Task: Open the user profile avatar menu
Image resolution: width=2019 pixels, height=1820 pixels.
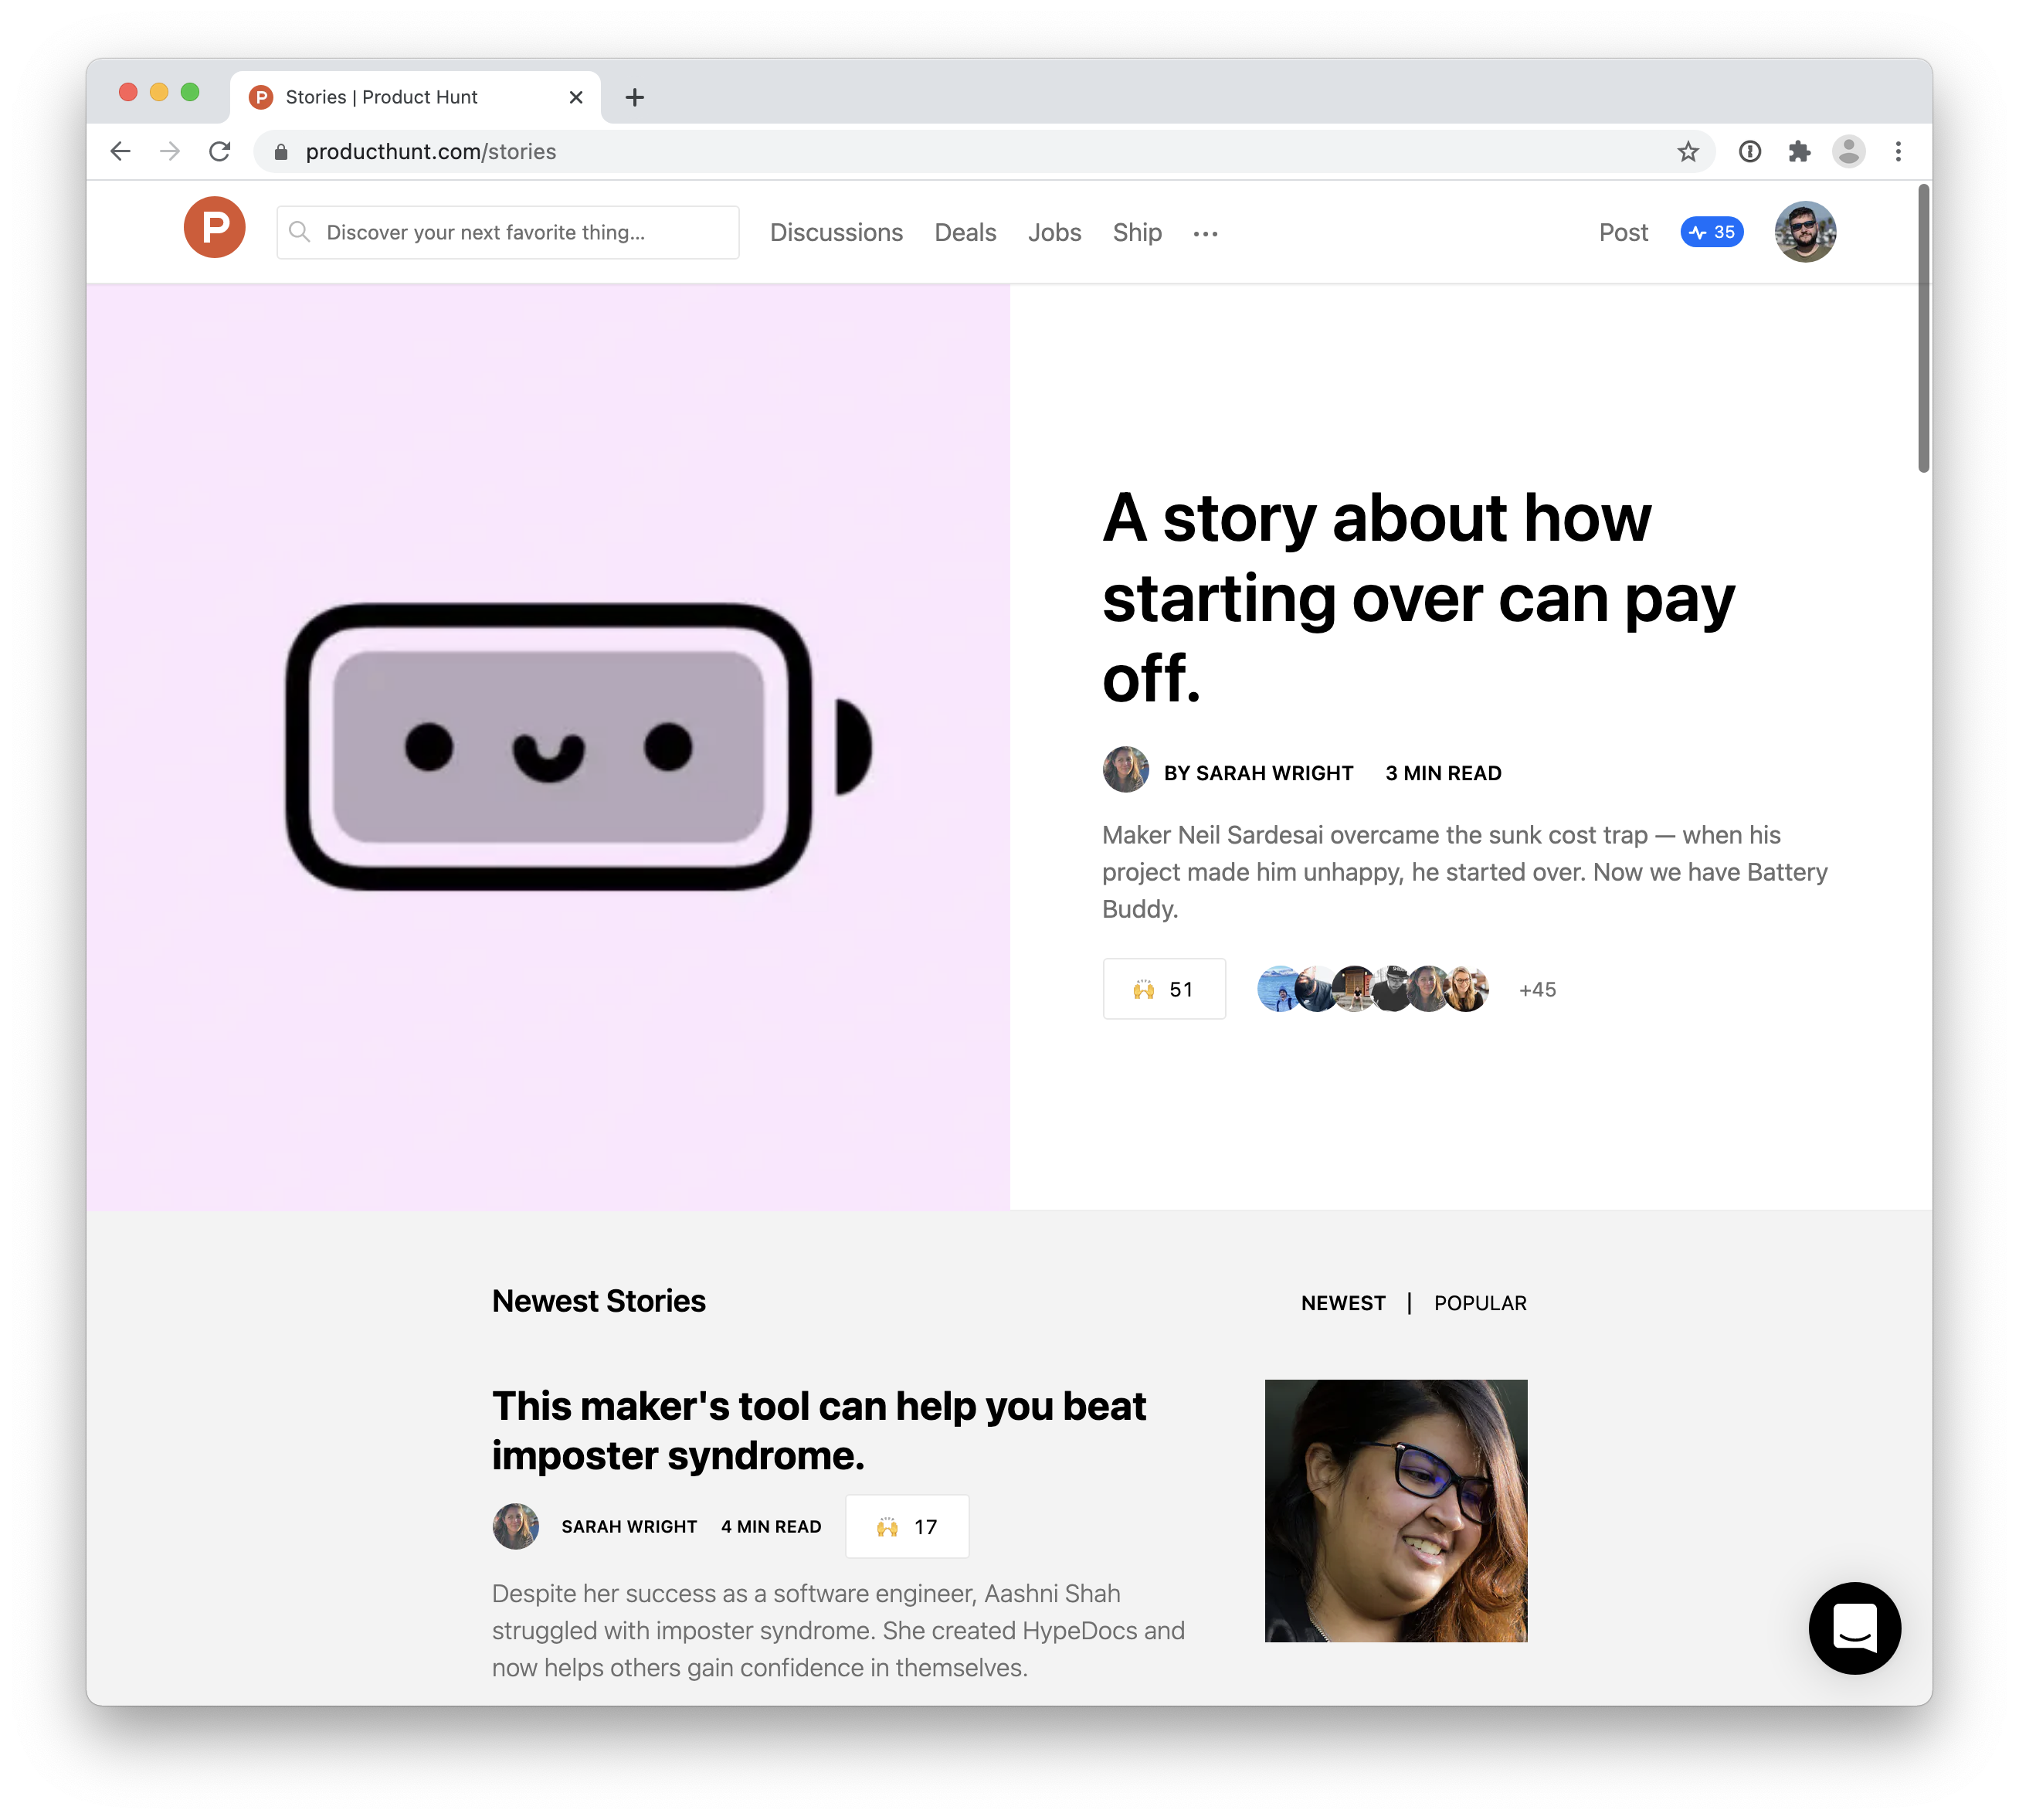Action: click(1804, 231)
